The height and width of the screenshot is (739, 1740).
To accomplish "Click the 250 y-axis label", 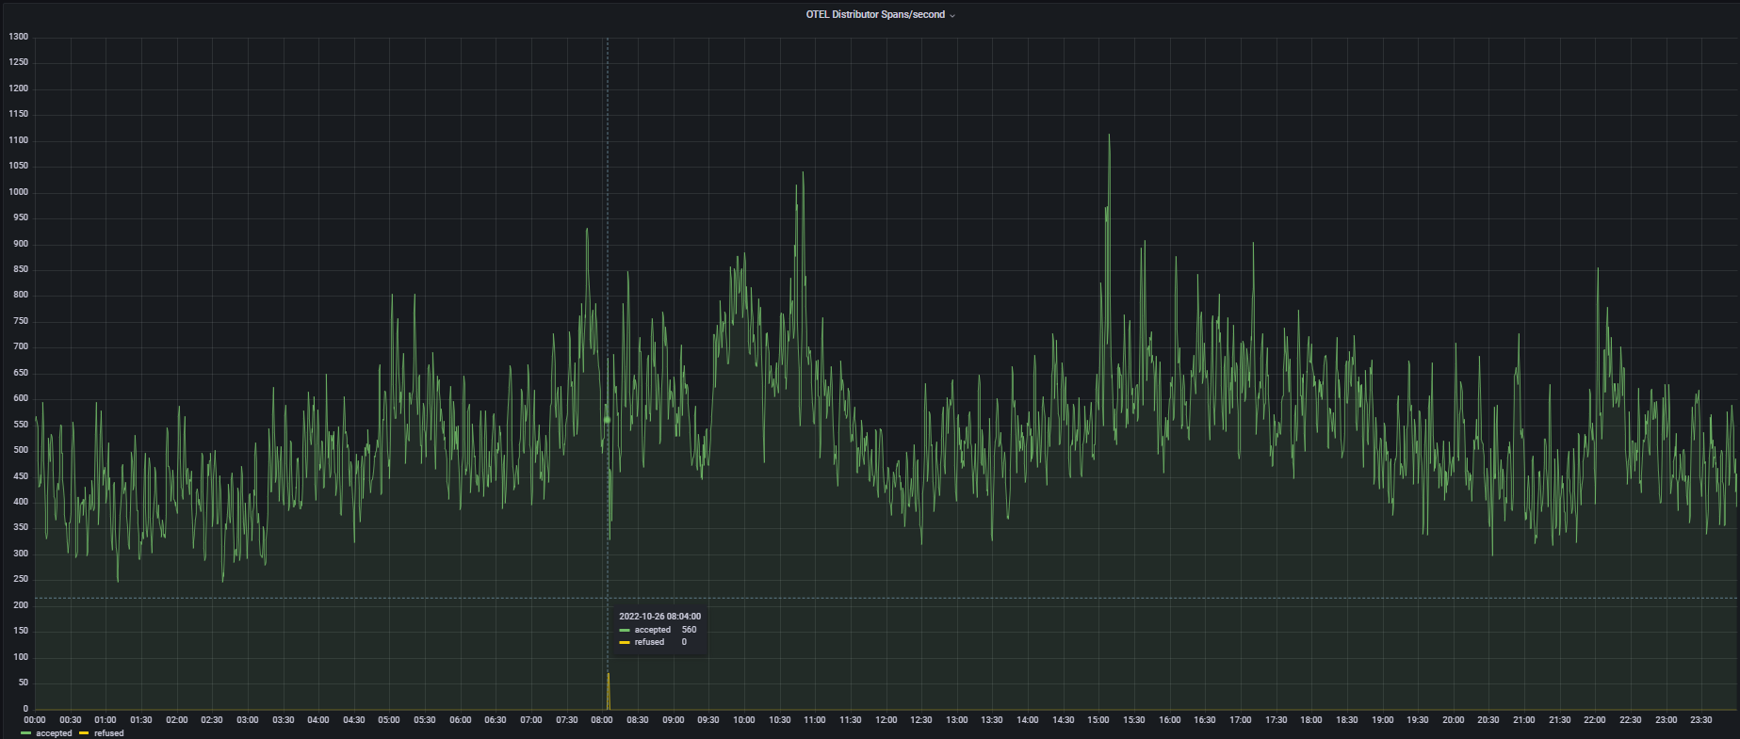I will (x=21, y=579).
